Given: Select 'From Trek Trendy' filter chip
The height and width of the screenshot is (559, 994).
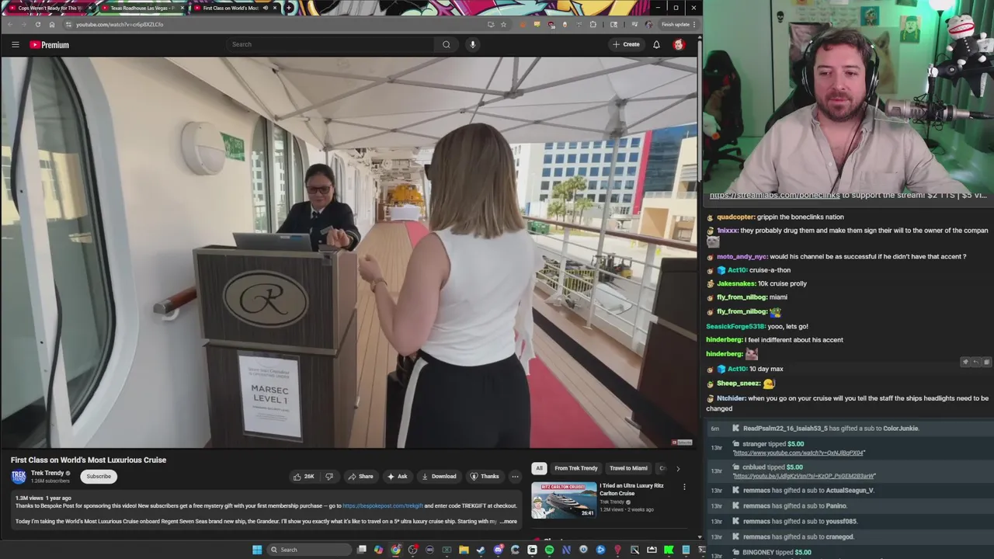Looking at the screenshot, I should click(576, 468).
